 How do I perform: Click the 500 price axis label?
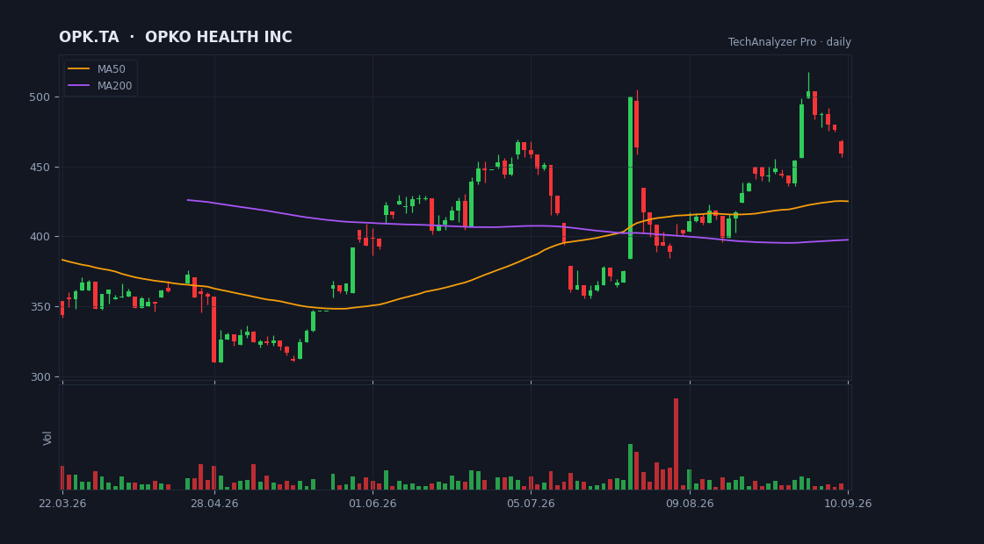[x=39, y=97]
